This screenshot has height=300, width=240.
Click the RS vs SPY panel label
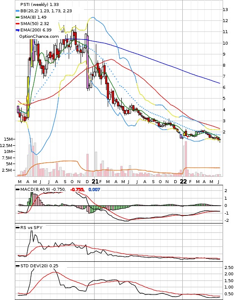(31, 228)
